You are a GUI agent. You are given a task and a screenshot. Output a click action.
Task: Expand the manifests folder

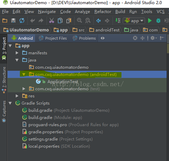click(x=17, y=53)
